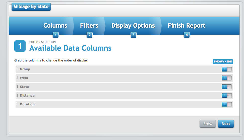Jump to the Finish Report tab
Viewport: 244px width, 140px height.
pyautogui.click(x=187, y=26)
